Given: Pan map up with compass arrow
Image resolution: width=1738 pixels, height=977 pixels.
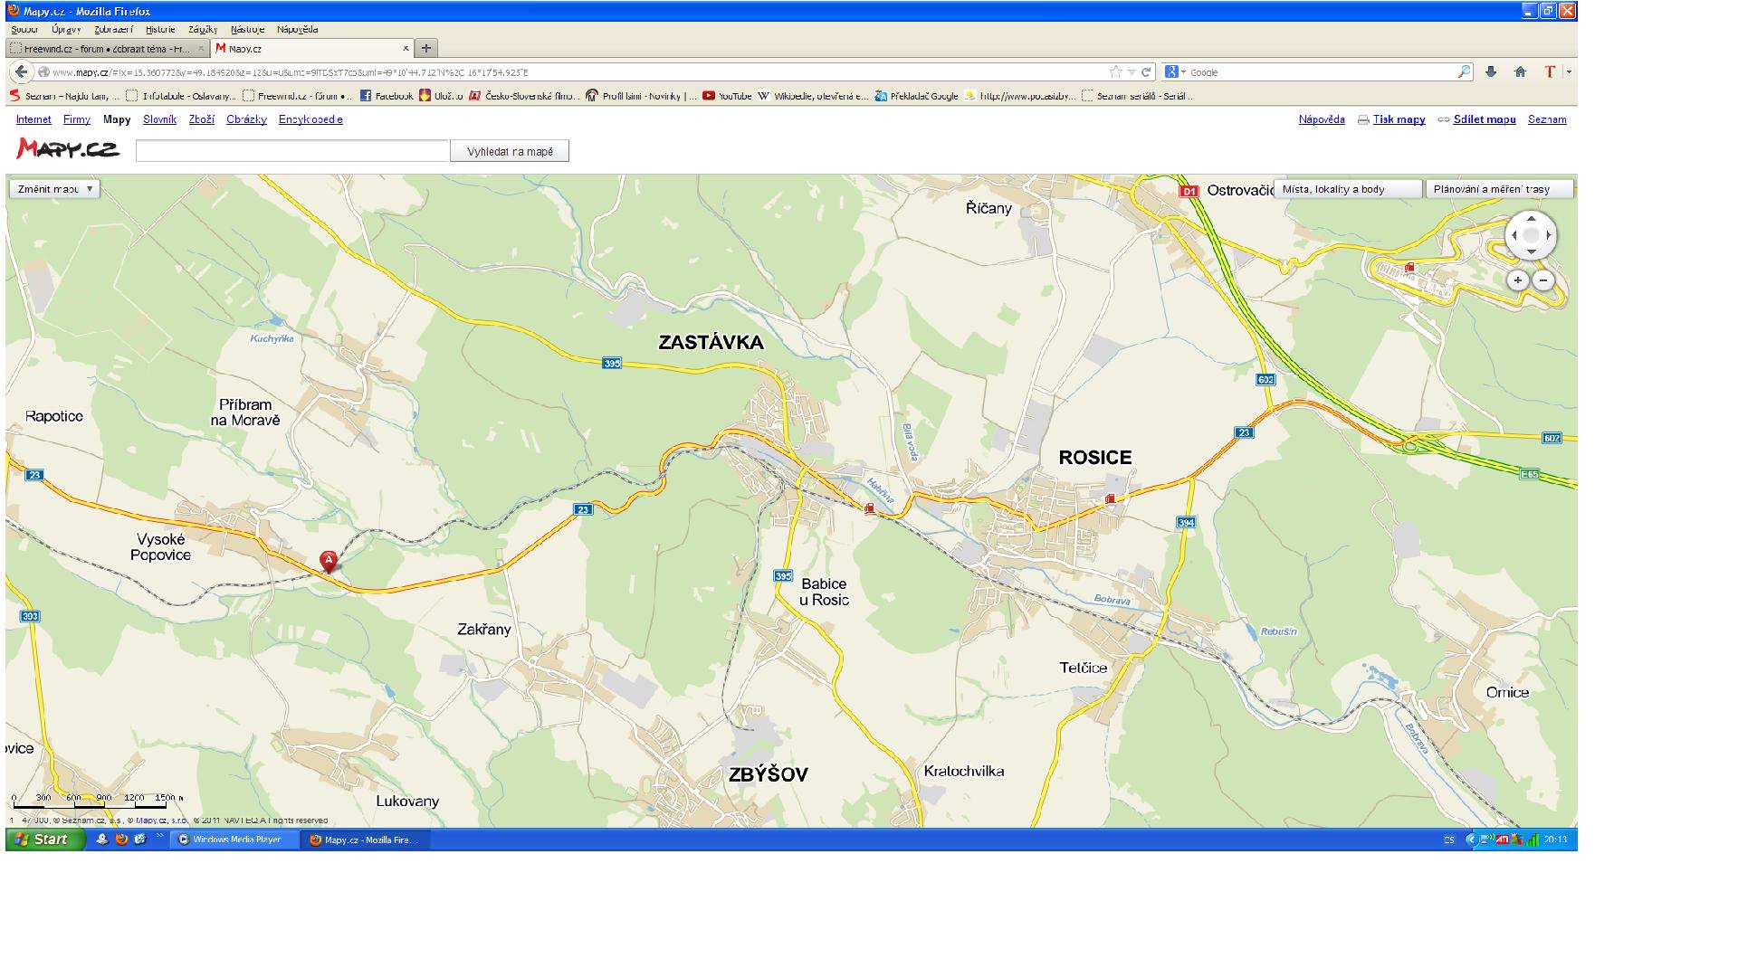Looking at the screenshot, I should (1531, 218).
